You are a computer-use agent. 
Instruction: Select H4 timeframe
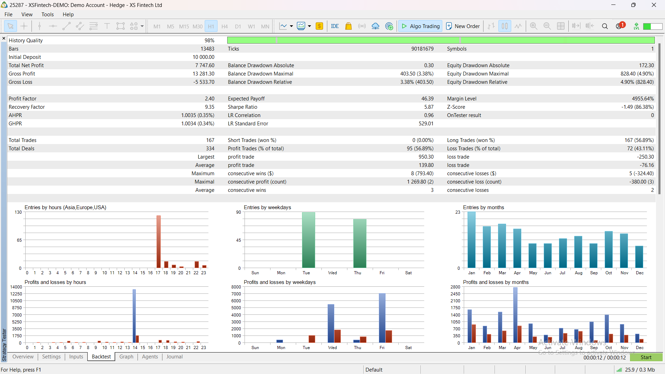click(x=224, y=26)
